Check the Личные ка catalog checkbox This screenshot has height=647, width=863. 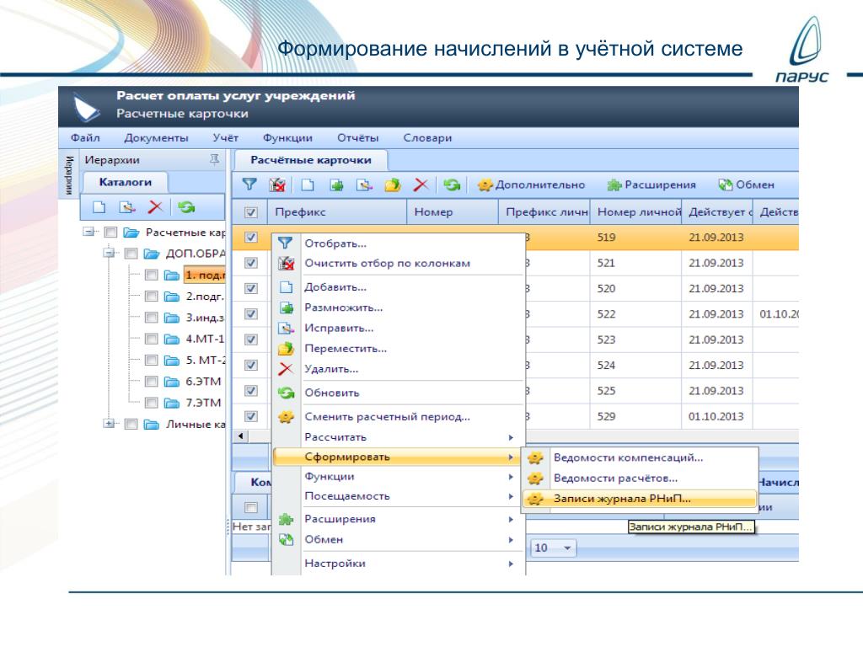(131, 425)
